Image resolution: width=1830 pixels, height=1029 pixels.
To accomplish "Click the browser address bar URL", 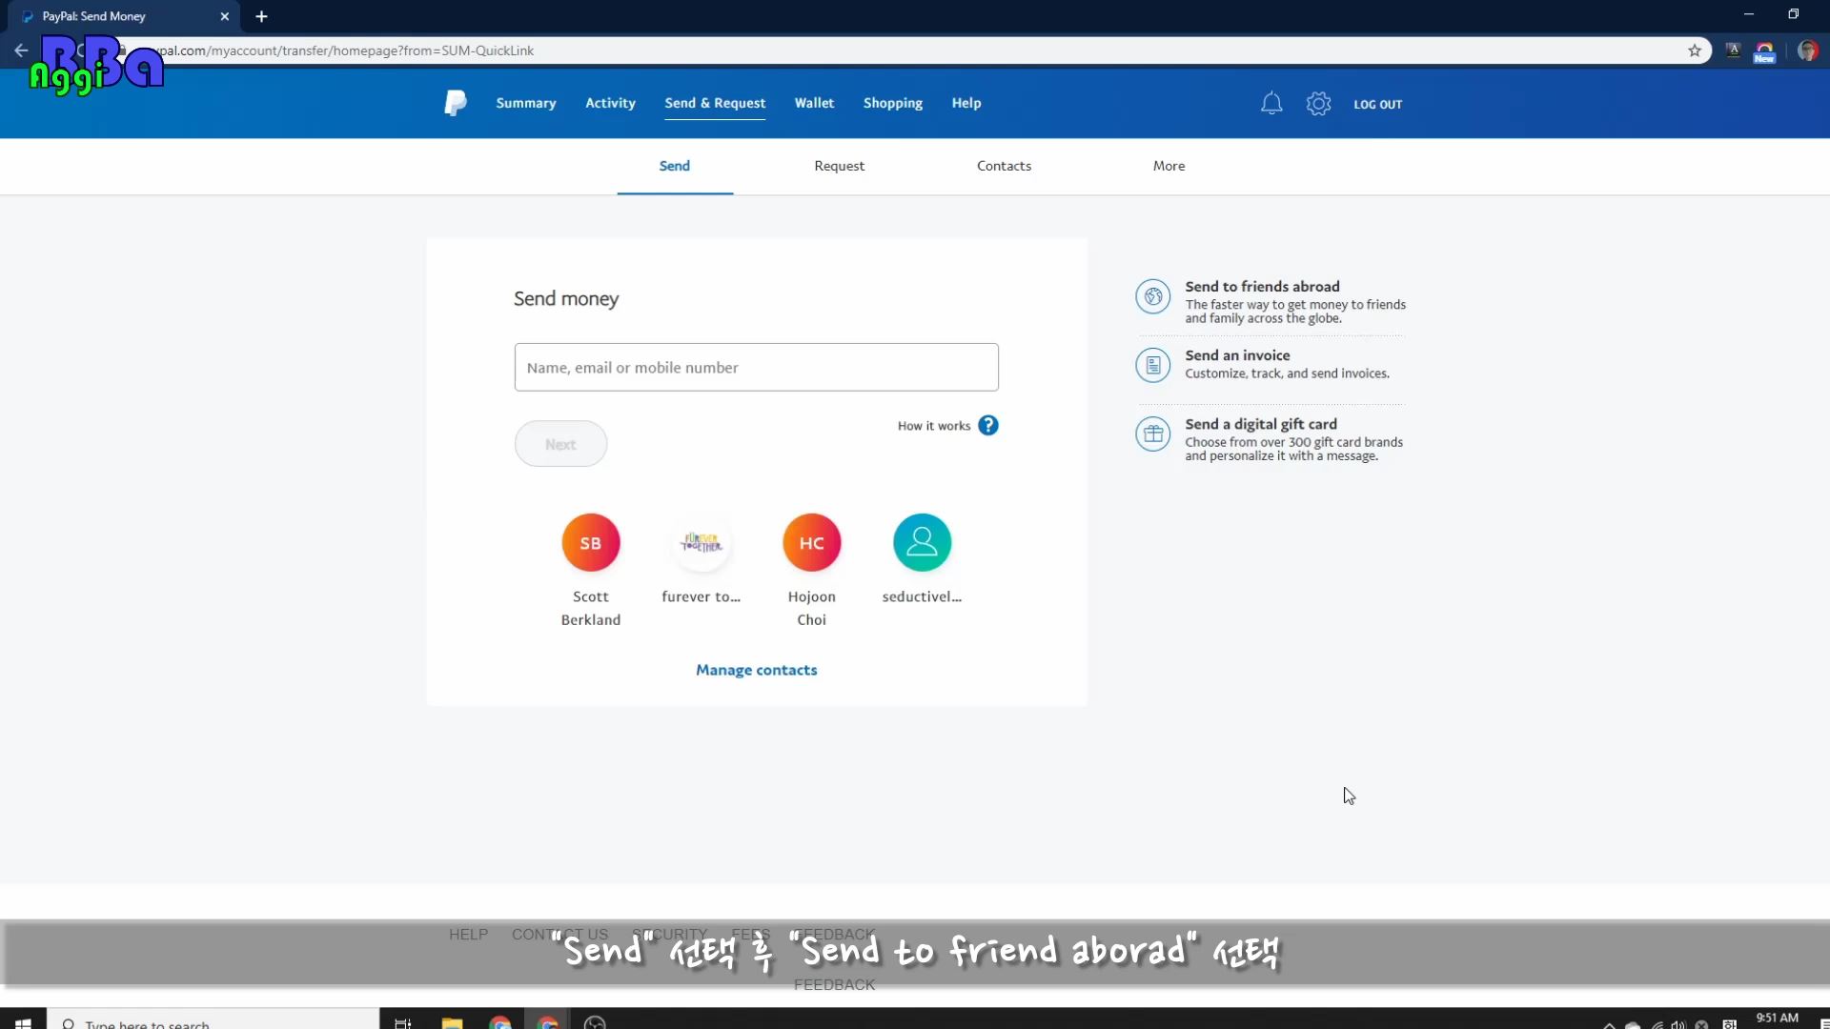I will [915, 50].
